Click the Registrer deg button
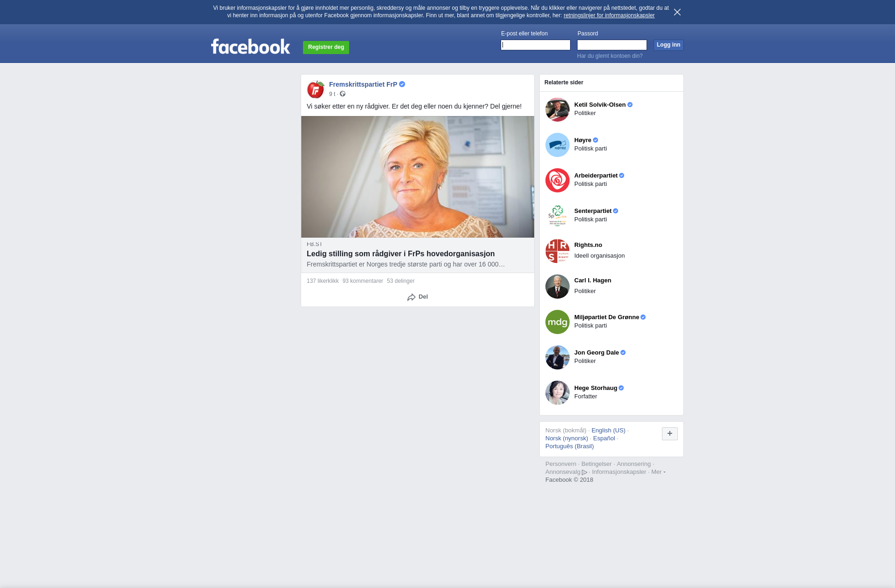The height and width of the screenshot is (588, 895). [x=326, y=48]
